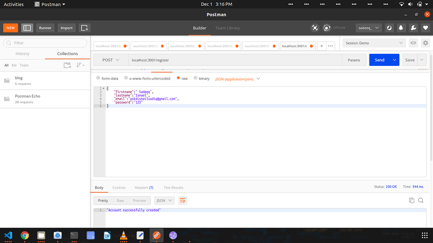
Task: Open the JSON (application/json) content-type dropdown
Action: click(237, 79)
